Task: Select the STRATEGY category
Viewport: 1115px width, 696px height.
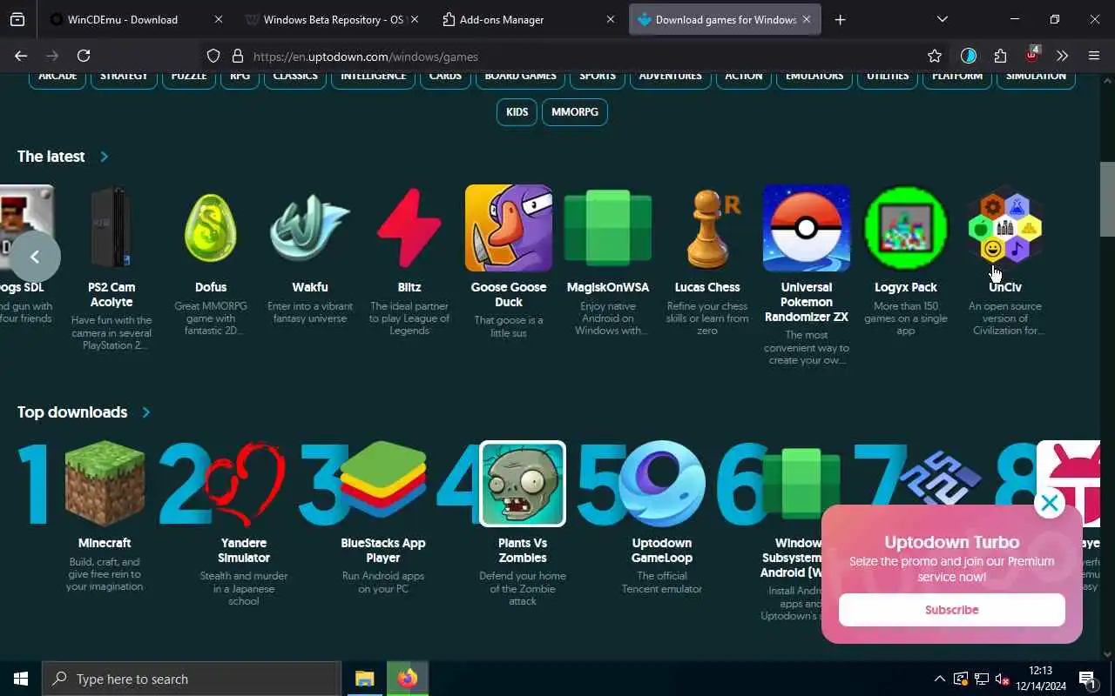Action: (x=124, y=77)
